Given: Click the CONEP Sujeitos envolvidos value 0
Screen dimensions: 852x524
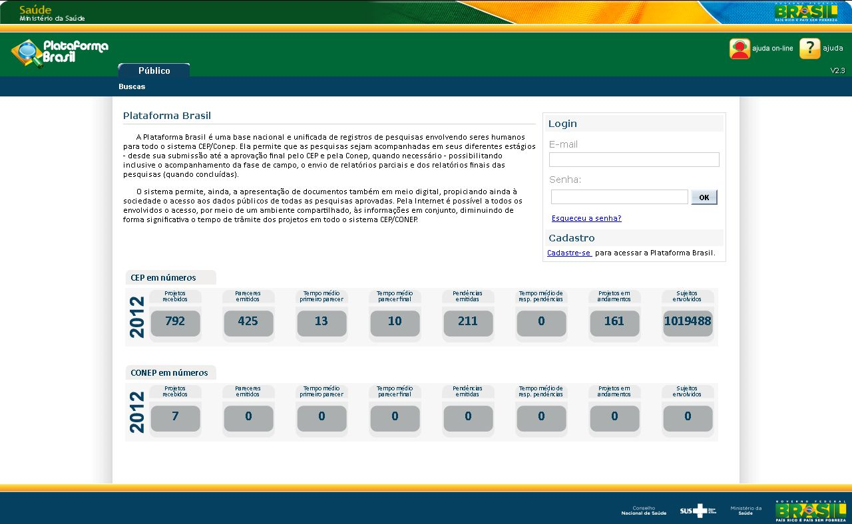Looking at the screenshot, I should pyautogui.click(x=688, y=418).
